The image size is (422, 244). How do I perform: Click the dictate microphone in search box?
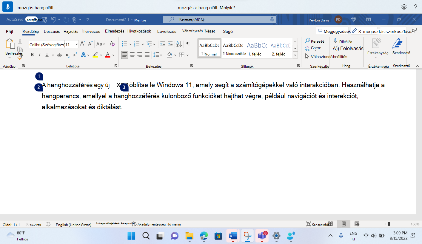(272, 19)
